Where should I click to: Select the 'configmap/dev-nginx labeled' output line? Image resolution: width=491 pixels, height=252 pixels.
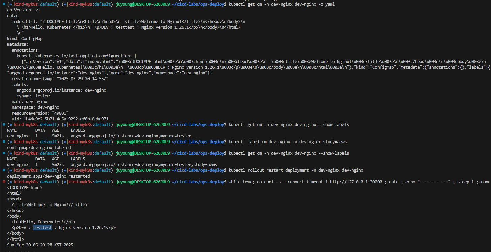point(39,148)
